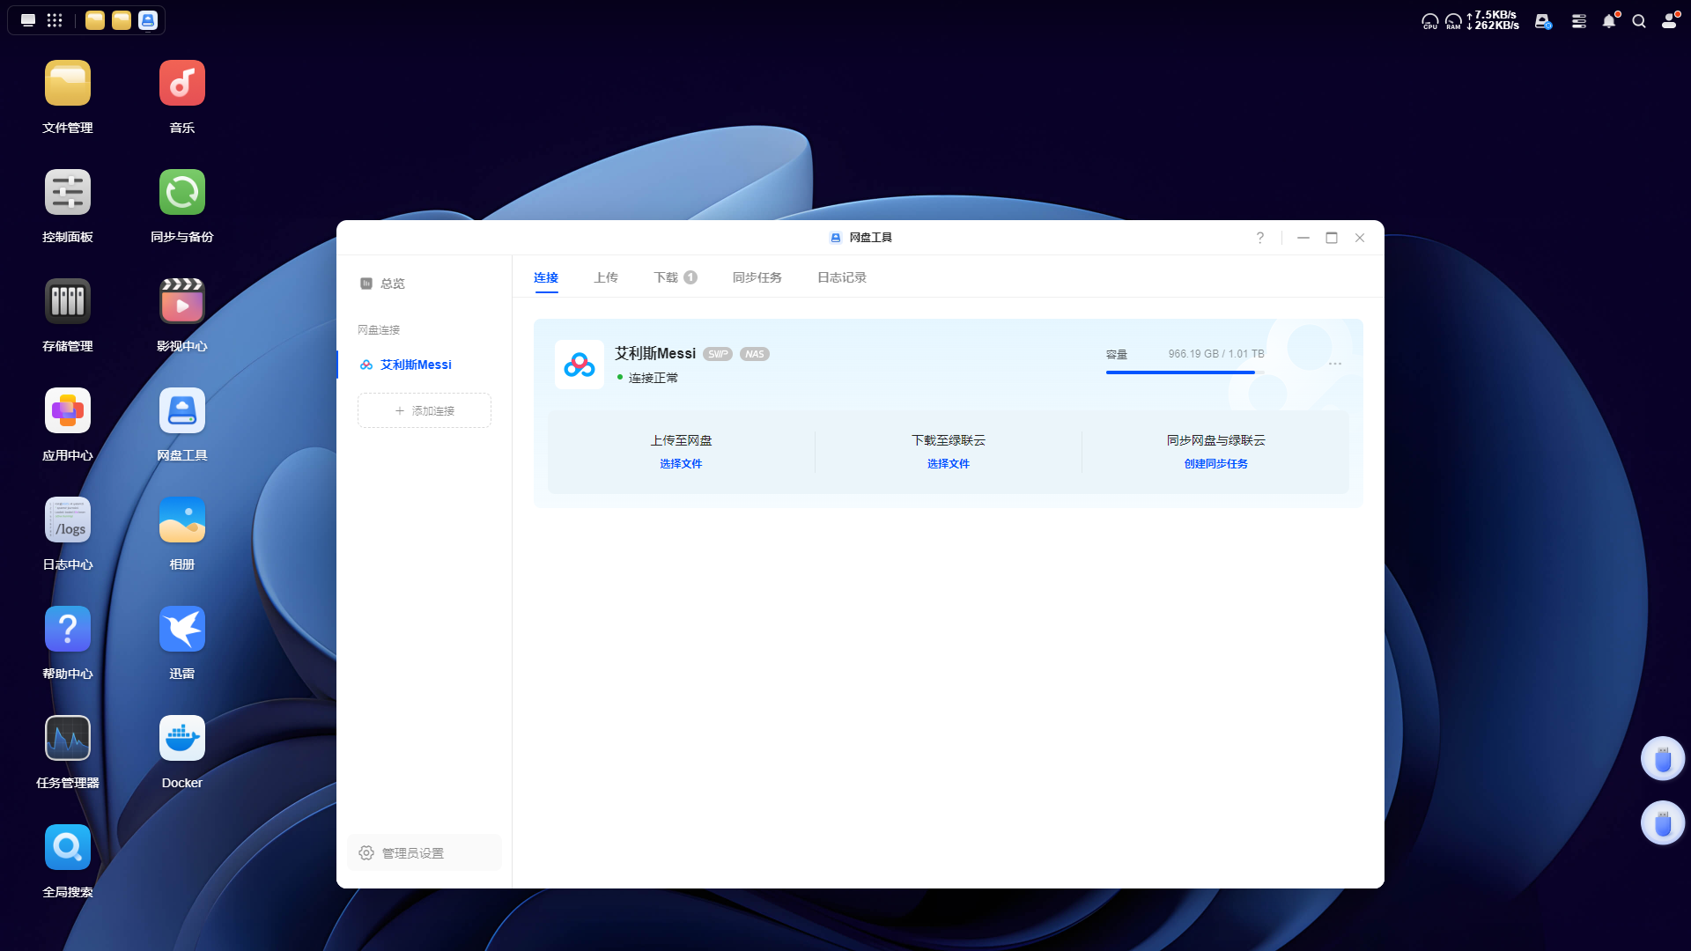
Task: Open the 存储管理 storage manager icon
Action: click(x=68, y=301)
